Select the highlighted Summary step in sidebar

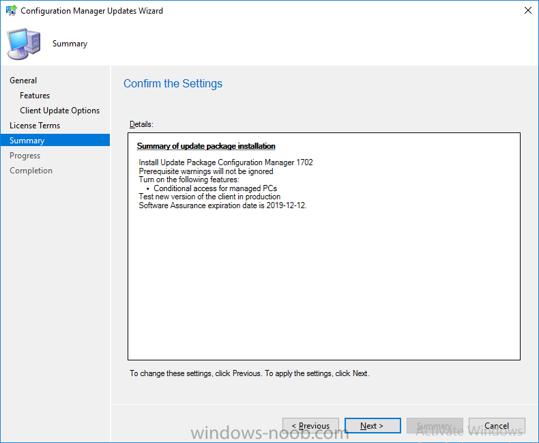[x=55, y=141]
